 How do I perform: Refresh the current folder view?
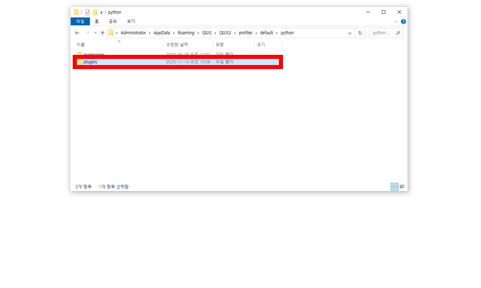(360, 33)
